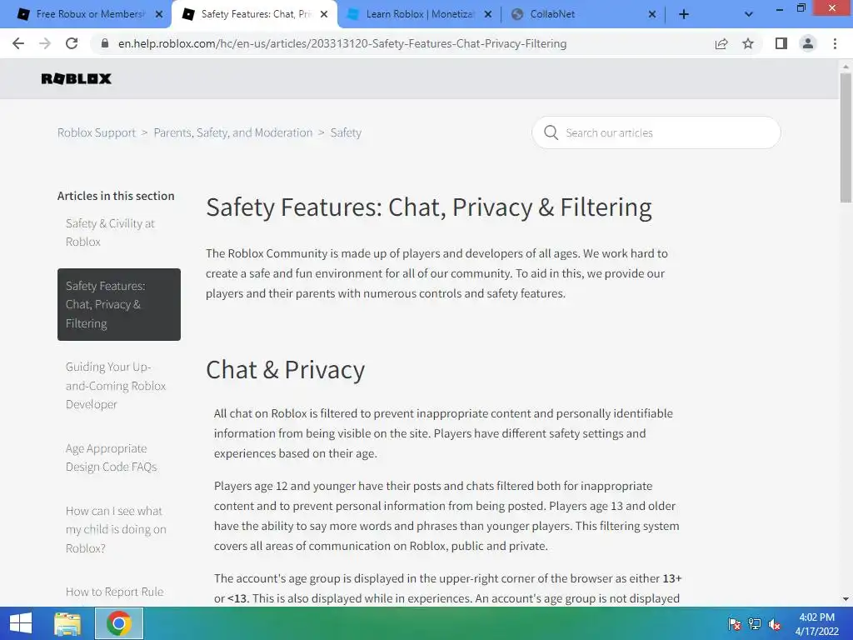Click the Roblox logo in header
Screen dimensions: 853x640
tap(76, 79)
